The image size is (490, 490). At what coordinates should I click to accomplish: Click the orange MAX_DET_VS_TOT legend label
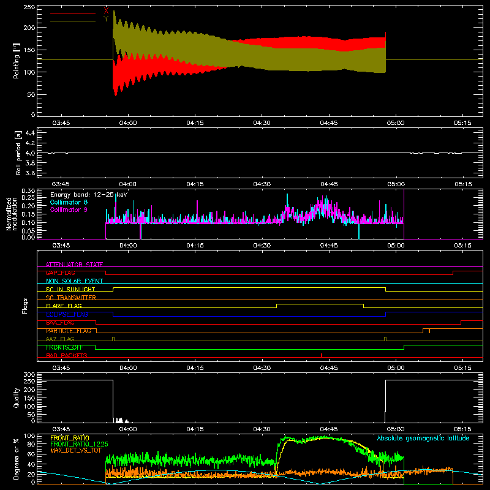tap(76, 450)
